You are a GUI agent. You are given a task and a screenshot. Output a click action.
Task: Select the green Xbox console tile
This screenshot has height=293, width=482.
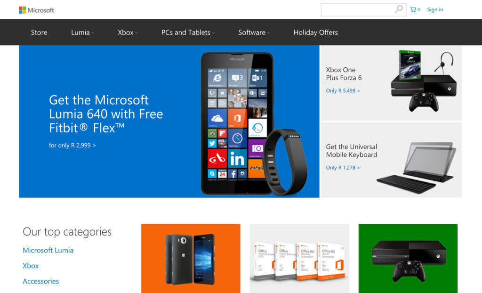408,259
